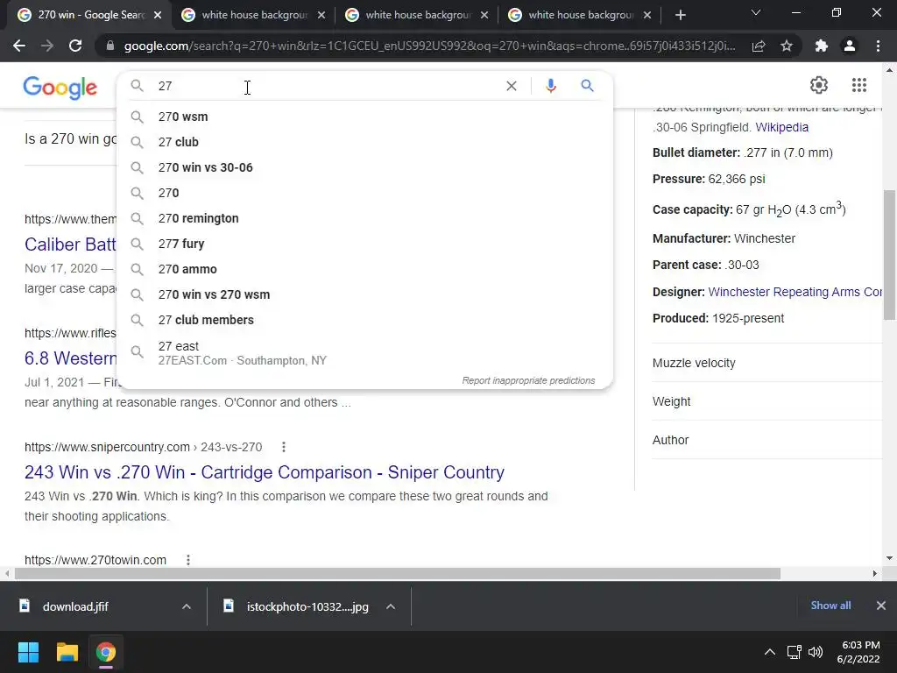Open the Wikipedia link in knowledge panel
Screen dimensions: 897x673
click(782, 127)
